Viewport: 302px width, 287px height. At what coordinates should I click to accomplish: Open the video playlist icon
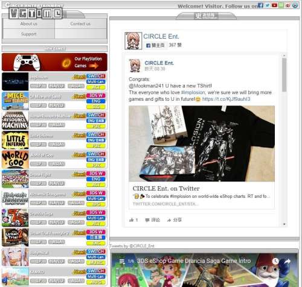click(x=122, y=261)
